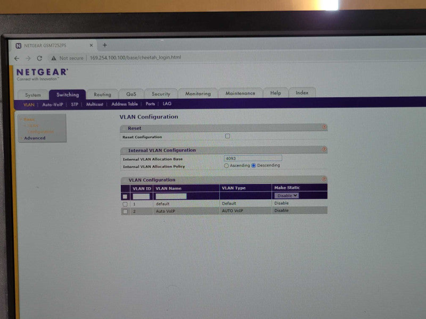
Task: Click the VLAN ID column header
Action: click(142, 189)
